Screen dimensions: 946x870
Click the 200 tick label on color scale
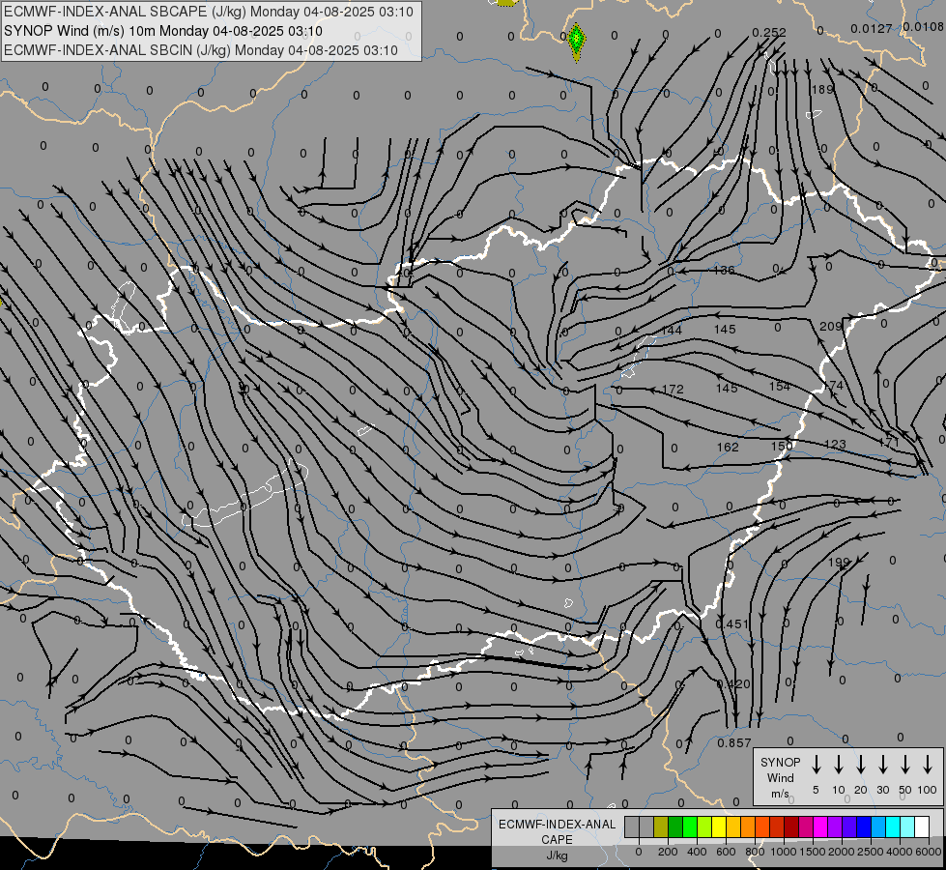pyautogui.click(x=668, y=852)
